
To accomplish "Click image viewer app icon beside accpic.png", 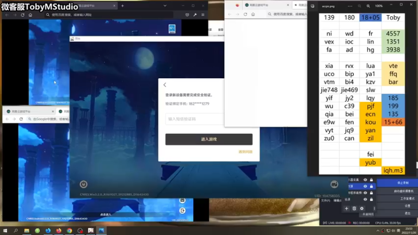I will 312,6.
